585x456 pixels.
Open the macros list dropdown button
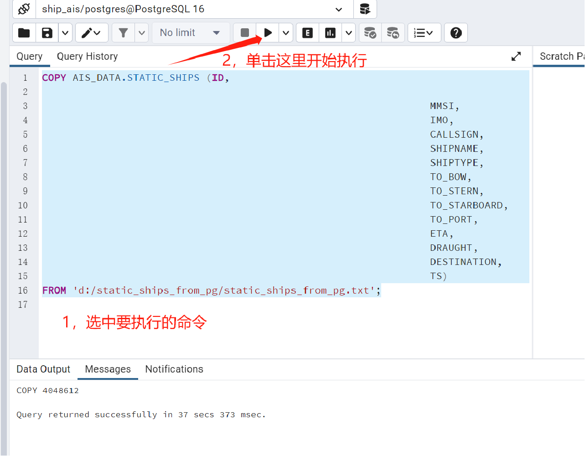click(x=424, y=33)
